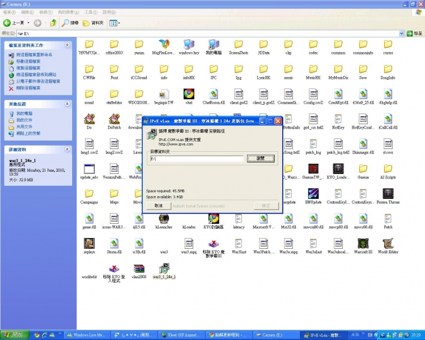Open the Views dropdown in toolbar
This screenshot has width=425, height=340.
[x=114, y=23]
